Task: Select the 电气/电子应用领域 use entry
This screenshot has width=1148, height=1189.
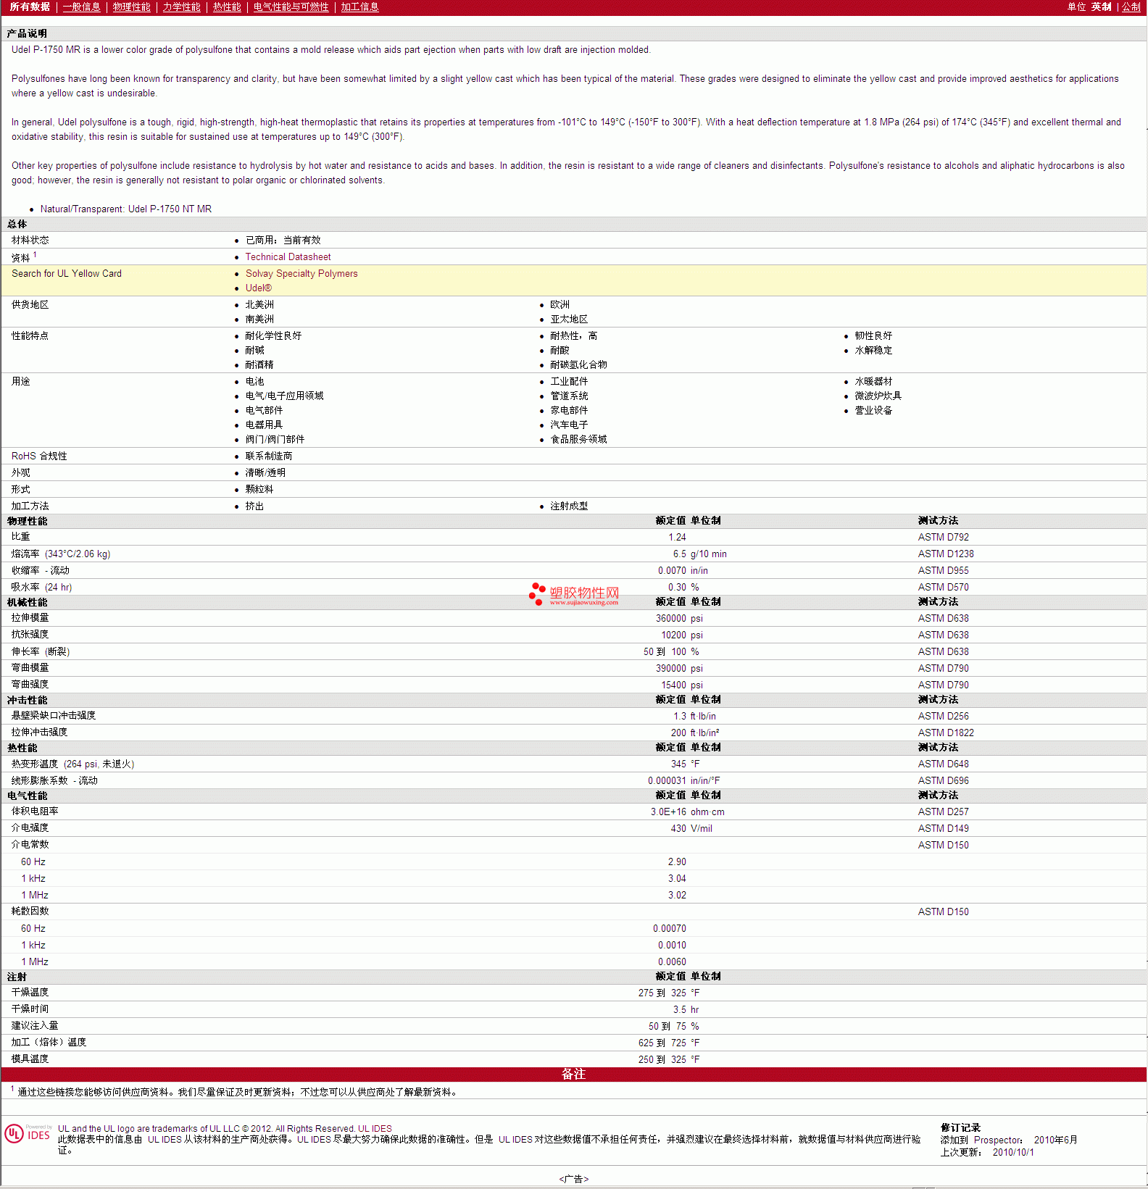Action: pos(284,396)
